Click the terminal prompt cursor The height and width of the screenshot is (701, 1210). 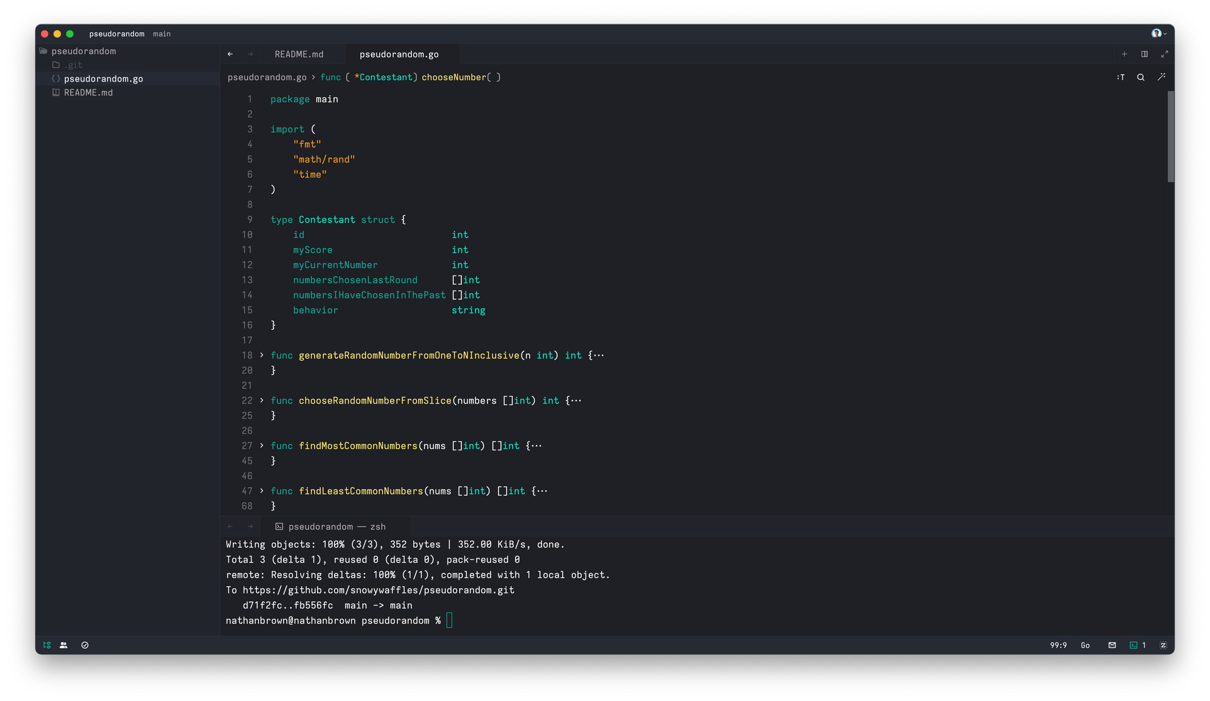coord(450,621)
